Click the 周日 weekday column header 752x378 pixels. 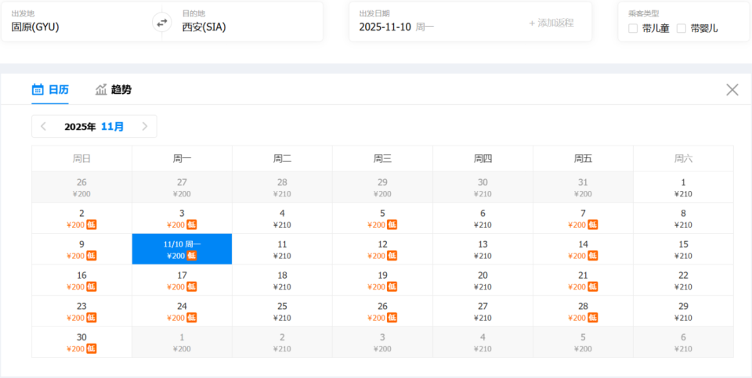pos(82,159)
